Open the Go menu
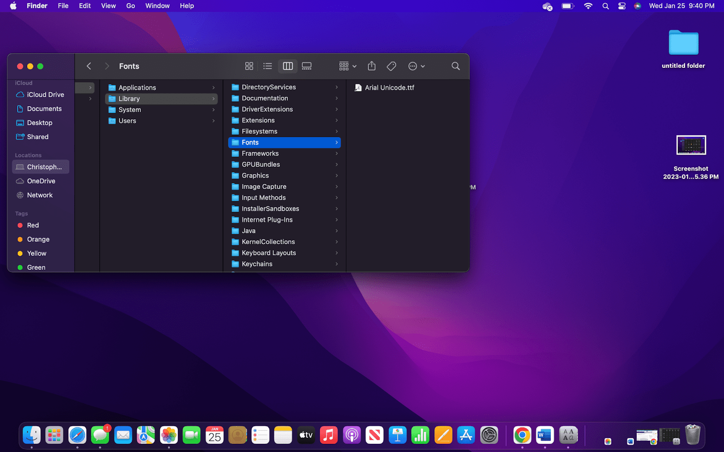The image size is (724, 452). 130,6
